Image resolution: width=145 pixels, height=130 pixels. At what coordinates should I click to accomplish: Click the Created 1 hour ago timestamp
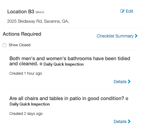coord(26,73)
